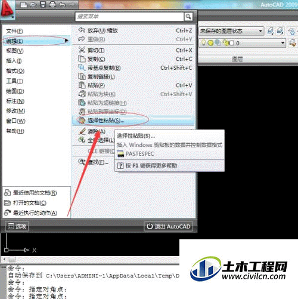The image size is (298, 299).
Task: Open the 编辑(E) menu
Action: tap(36, 41)
